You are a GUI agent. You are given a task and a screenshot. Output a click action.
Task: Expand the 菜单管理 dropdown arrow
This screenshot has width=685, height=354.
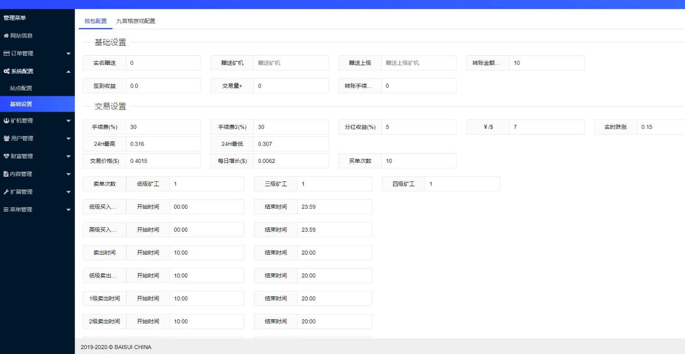68,210
